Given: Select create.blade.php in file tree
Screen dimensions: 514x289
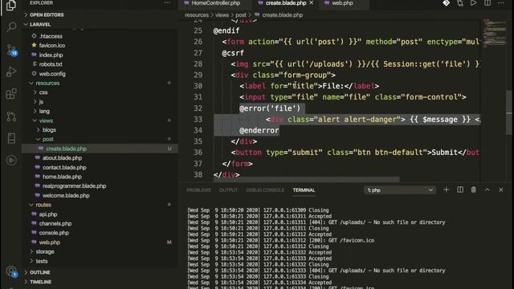Looking at the screenshot, I should [100, 149].
